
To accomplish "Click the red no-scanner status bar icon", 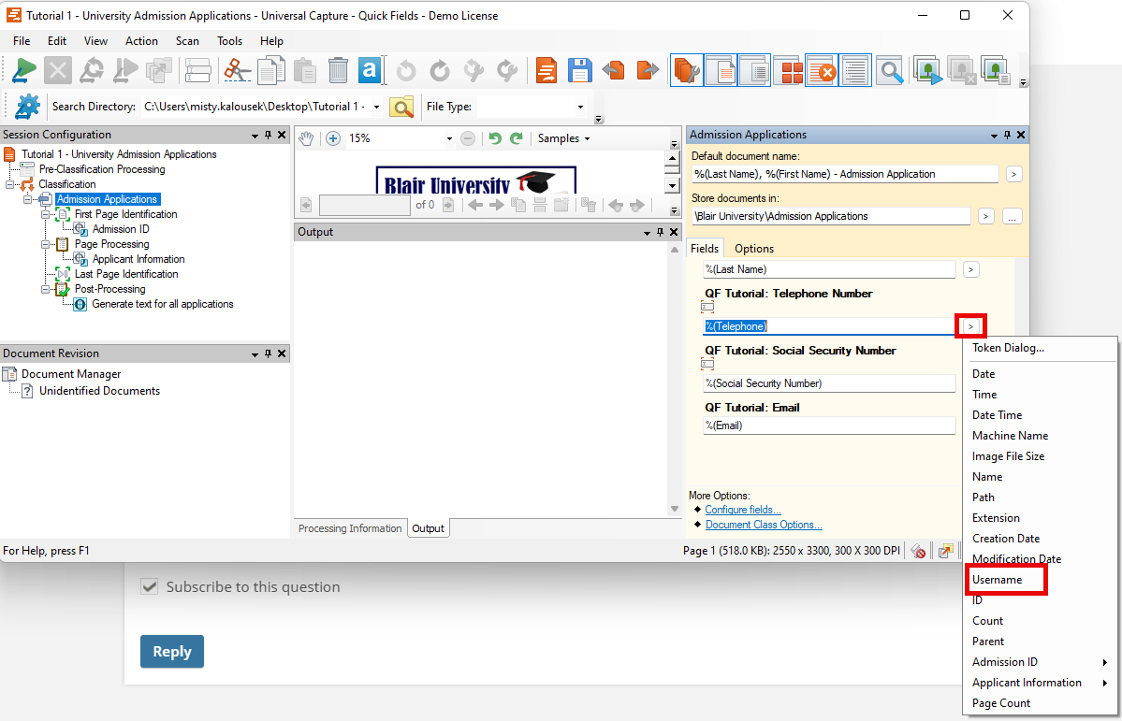I will pos(919,551).
